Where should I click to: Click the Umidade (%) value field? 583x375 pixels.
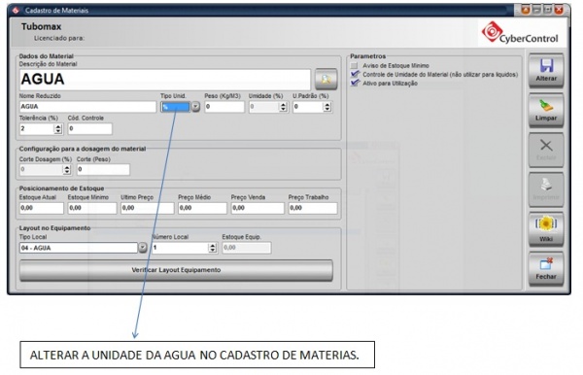coord(264,107)
